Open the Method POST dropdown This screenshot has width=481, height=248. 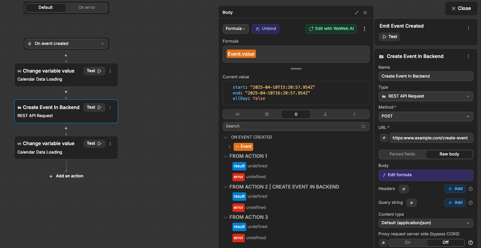pos(426,116)
